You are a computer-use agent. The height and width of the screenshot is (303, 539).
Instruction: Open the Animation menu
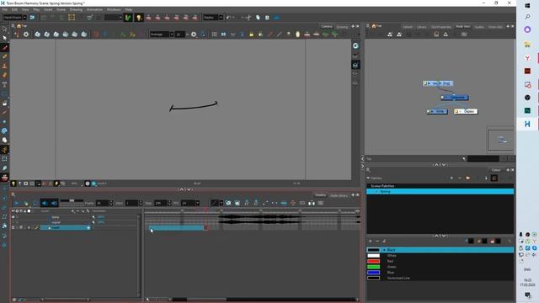pyautogui.click(x=94, y=9)
